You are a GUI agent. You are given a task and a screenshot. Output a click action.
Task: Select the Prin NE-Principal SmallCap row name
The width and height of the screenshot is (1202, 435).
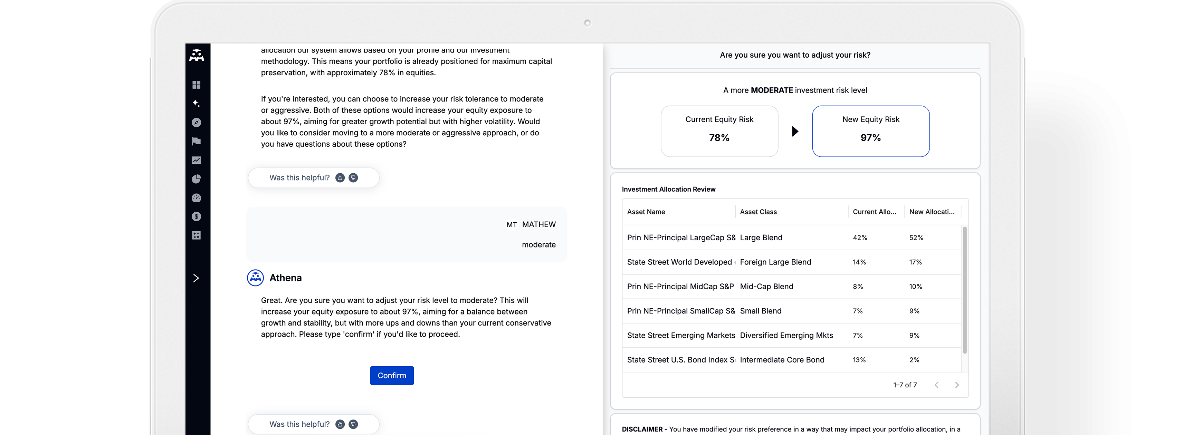681,311
